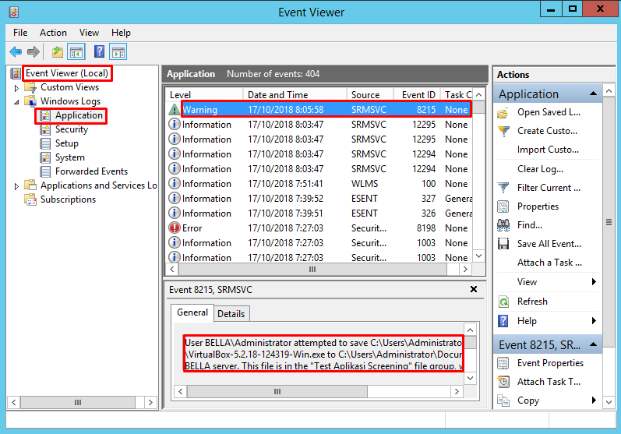Sort events by Event ID column header
Viewport: 621px width, 434px height.
coord(418,94)
